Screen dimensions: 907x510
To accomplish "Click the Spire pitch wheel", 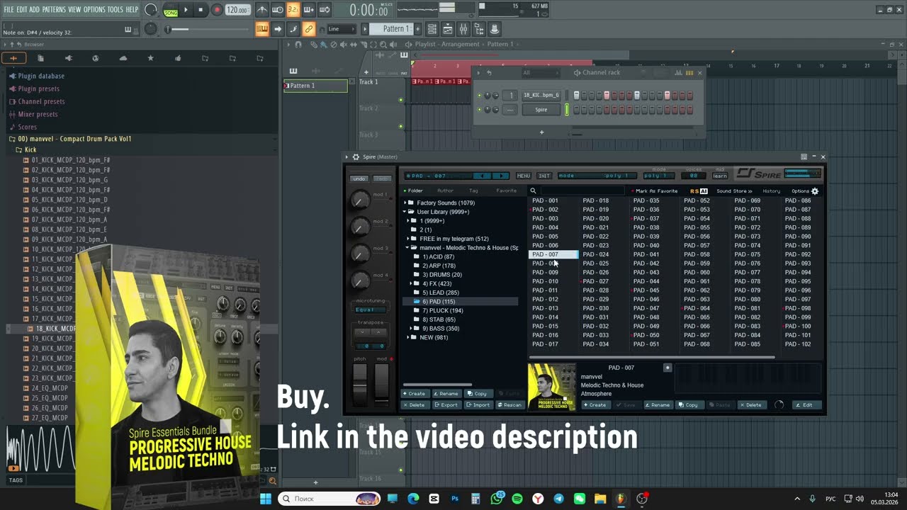I will tap(360, 385).
